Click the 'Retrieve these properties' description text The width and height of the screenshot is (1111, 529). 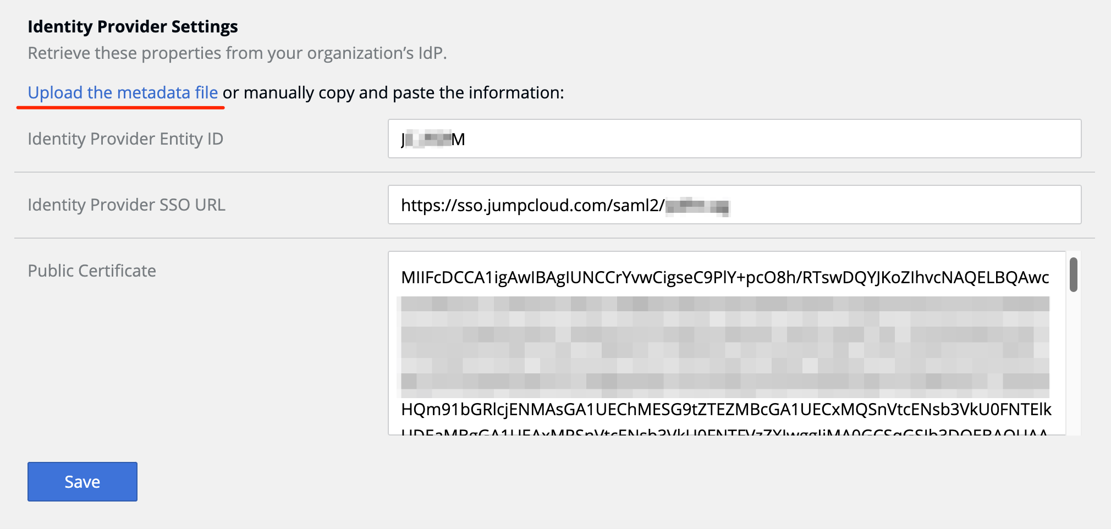(x=237, y=53)
